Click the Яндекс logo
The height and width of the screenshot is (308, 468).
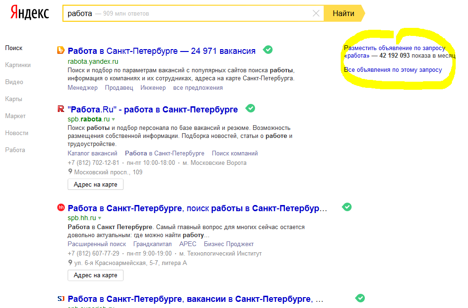tap(29, 12)
